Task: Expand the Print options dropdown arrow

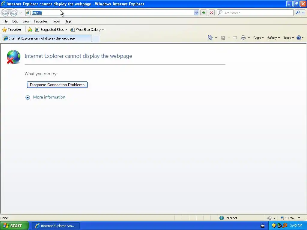Action: (x=249, y=38)
